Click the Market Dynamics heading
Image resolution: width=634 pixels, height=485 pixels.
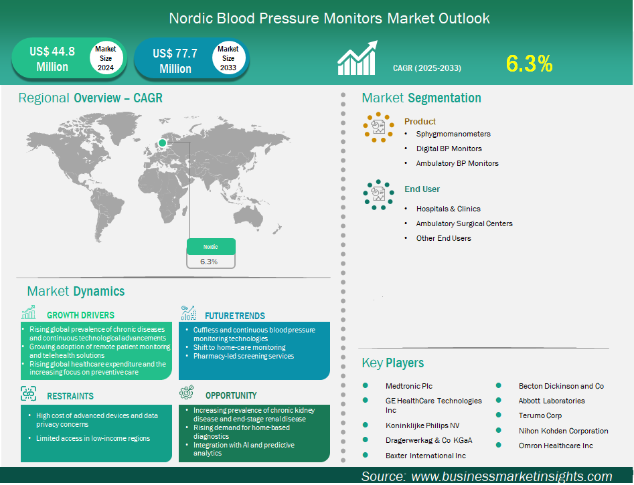tap(76, 291)
